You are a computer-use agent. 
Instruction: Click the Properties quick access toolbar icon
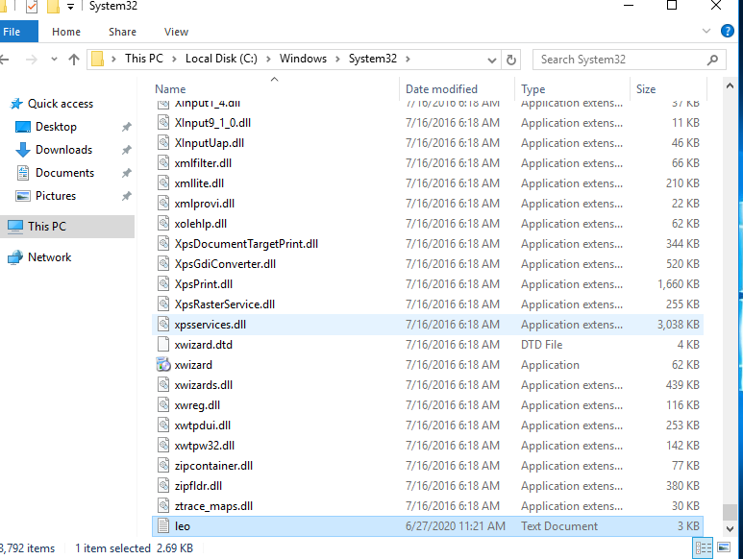point(32,7)
